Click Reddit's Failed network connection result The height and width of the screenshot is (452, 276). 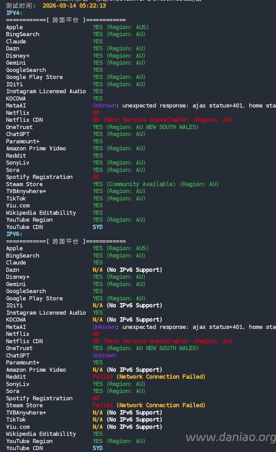149,377
